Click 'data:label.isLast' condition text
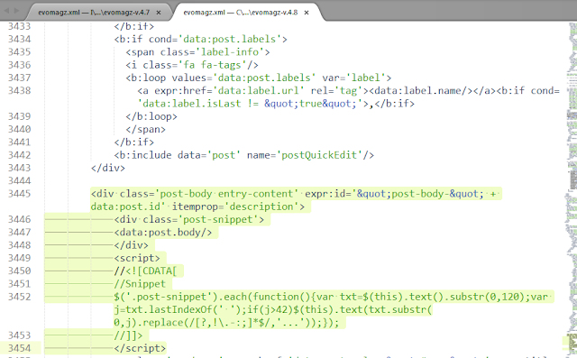The width and height of the screenshot is (577, 358). [x=192, y=104]
